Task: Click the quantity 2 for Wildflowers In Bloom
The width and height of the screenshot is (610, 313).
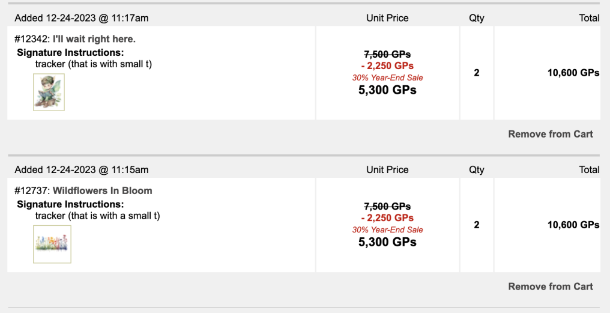Action: (x=477, y=225)
